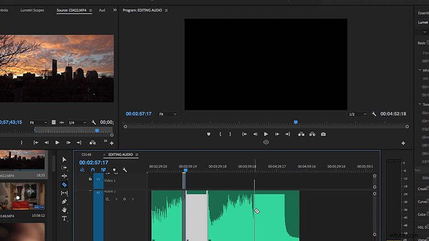Viewport: 429px width, 241px height.
Task: Export frame with camera icon
Action: point(323,134)
